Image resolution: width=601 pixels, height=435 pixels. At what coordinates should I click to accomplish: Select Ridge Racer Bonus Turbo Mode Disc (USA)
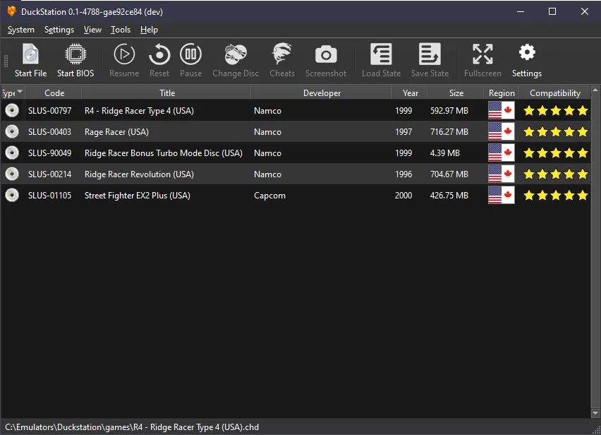tap(163, 153)
